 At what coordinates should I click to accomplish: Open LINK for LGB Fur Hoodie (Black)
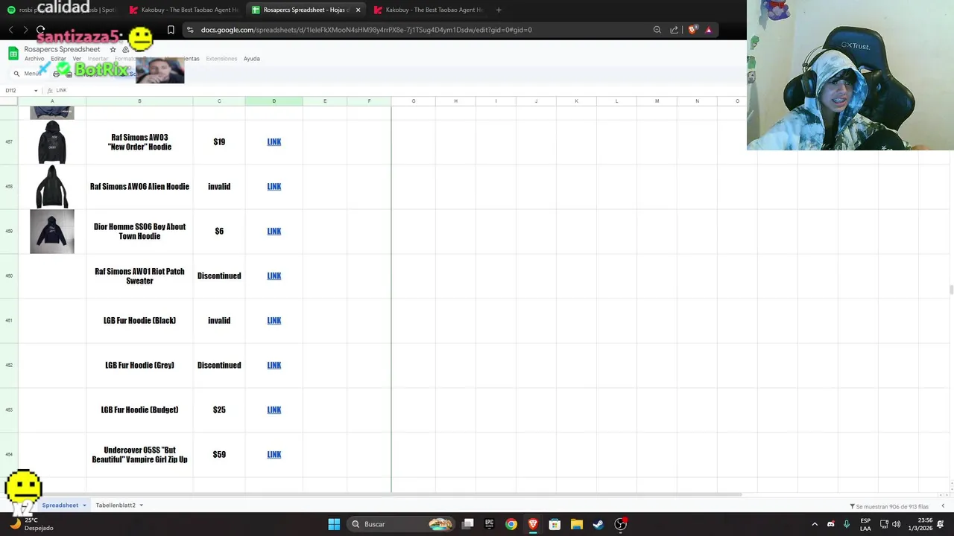[x=274, y=321]
